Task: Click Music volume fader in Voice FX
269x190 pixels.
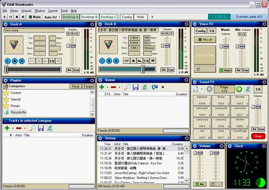Action: pyautogui.click(x=226, y=46)
